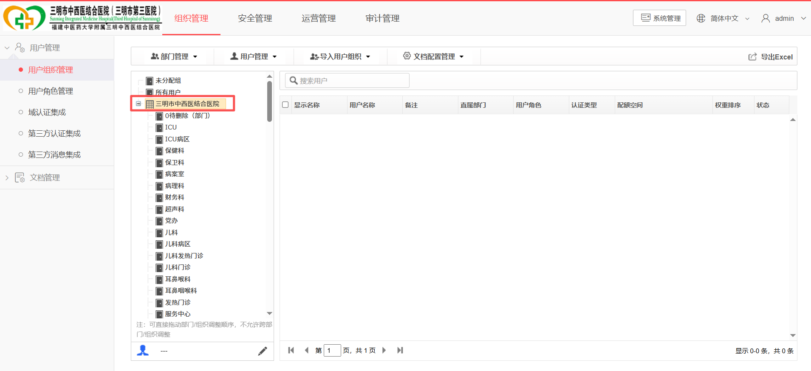Viewport: 811px width, 371px height.
Task: Open the admin account dropdown
Action: tap(784, 18)
